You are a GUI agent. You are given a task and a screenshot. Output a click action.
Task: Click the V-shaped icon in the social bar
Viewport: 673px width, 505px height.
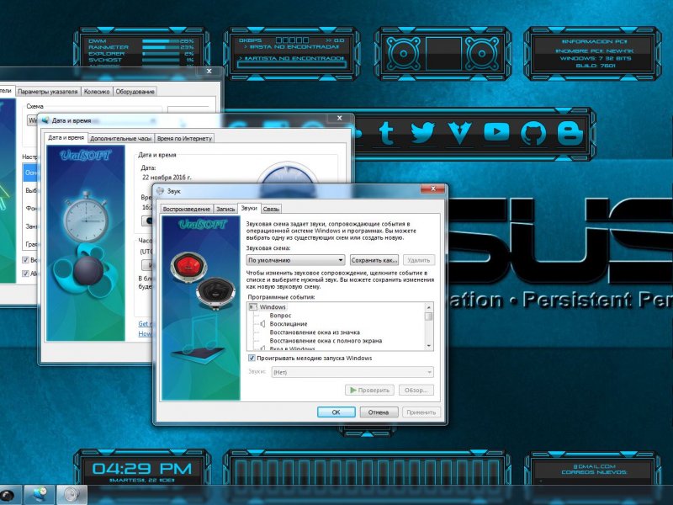pyautogui.click(x=459, y=133)
